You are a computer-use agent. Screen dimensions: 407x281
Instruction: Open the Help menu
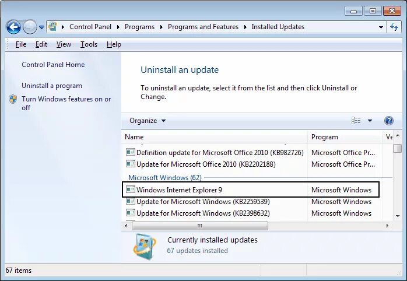click(114, 44)
